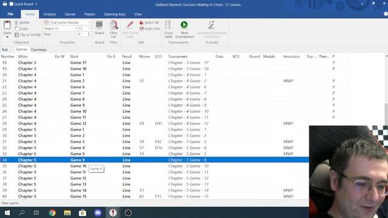Click the Paste clipboard icon
This screenshot has height=218, width=388.
coord(7,25)
